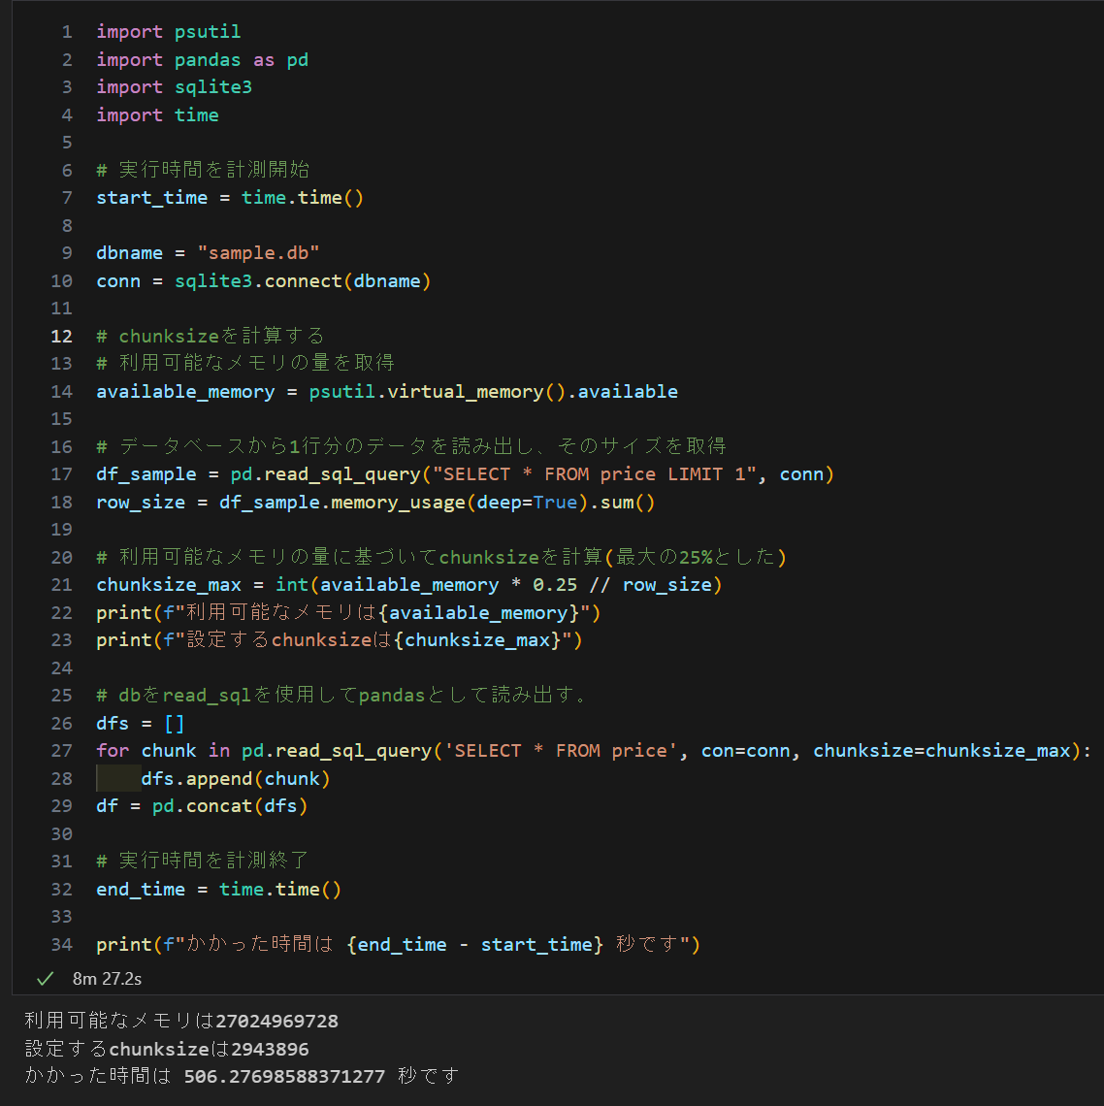Place cursor on the import psutil statement
1104x1106 pixels.
[167, 31]
